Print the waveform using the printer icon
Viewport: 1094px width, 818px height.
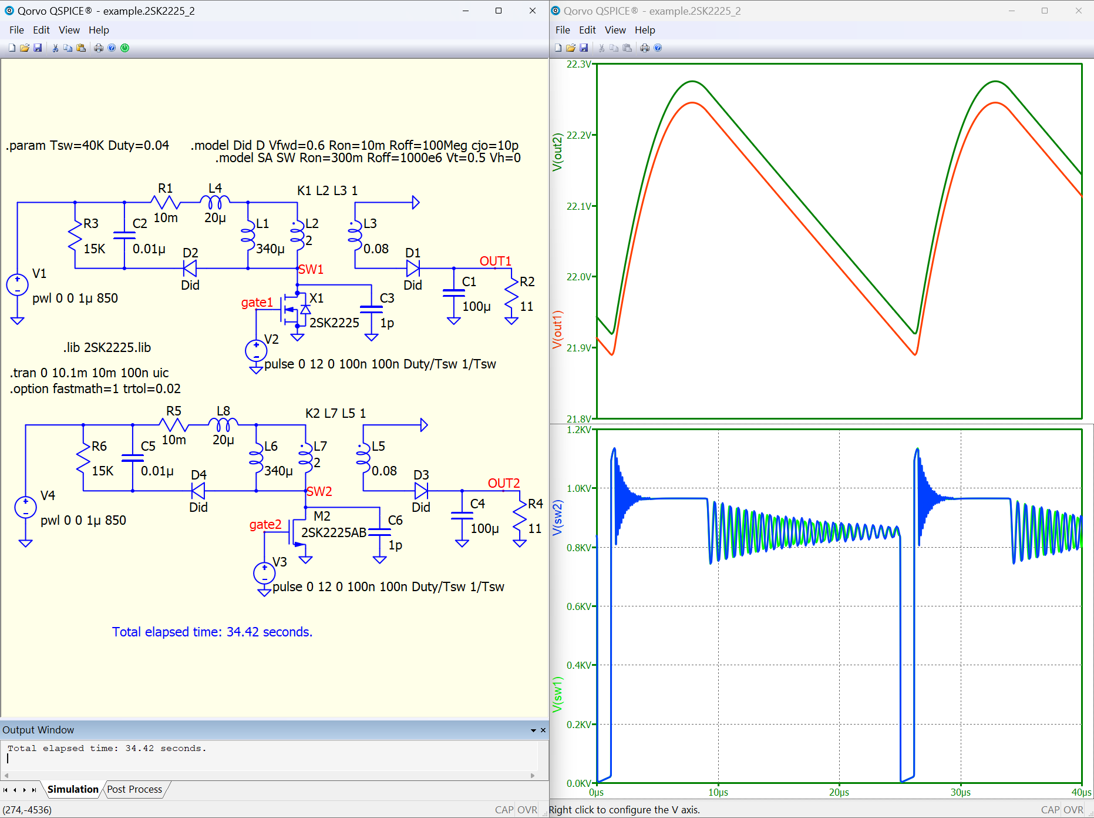point(645,48)
